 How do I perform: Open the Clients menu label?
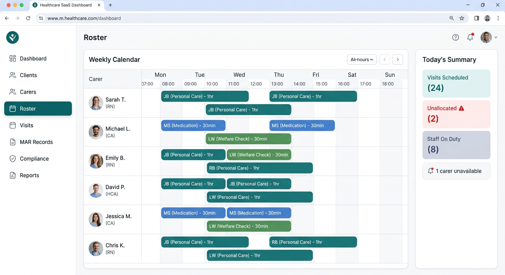28,75
